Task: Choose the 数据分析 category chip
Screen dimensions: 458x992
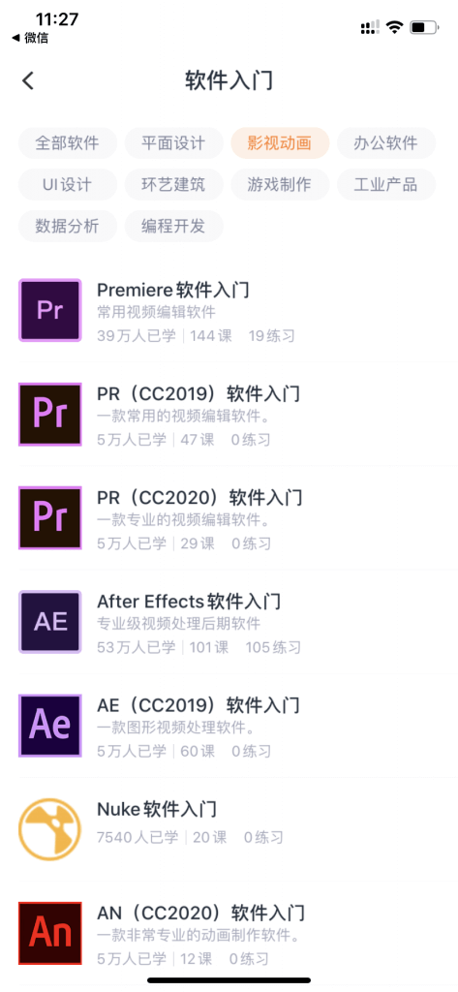Action: point(68,227)
